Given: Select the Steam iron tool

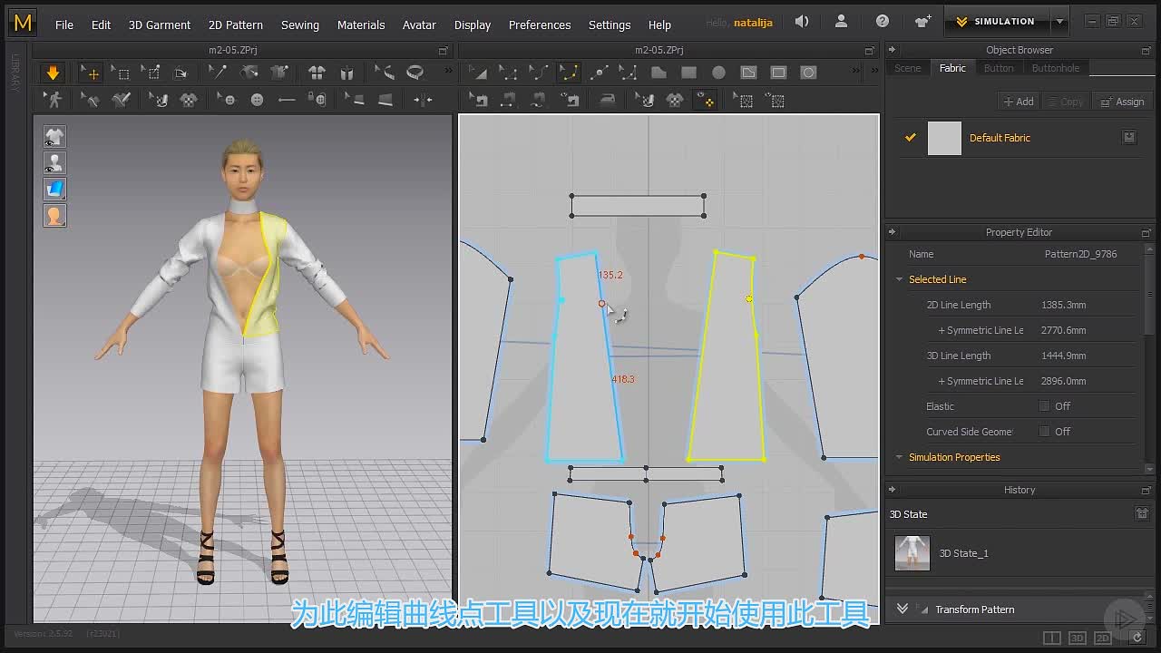Looking at the screenshot, I should click(x=608, y=100).
